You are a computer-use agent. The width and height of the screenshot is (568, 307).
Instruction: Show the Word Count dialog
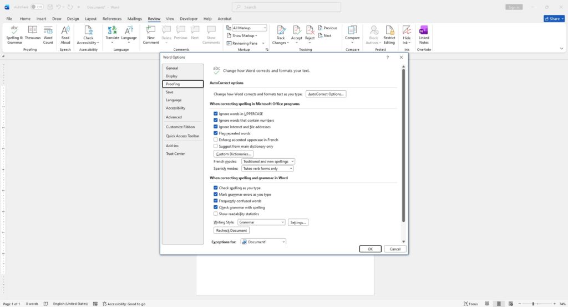pyautogui.click(x=48, y=35)
